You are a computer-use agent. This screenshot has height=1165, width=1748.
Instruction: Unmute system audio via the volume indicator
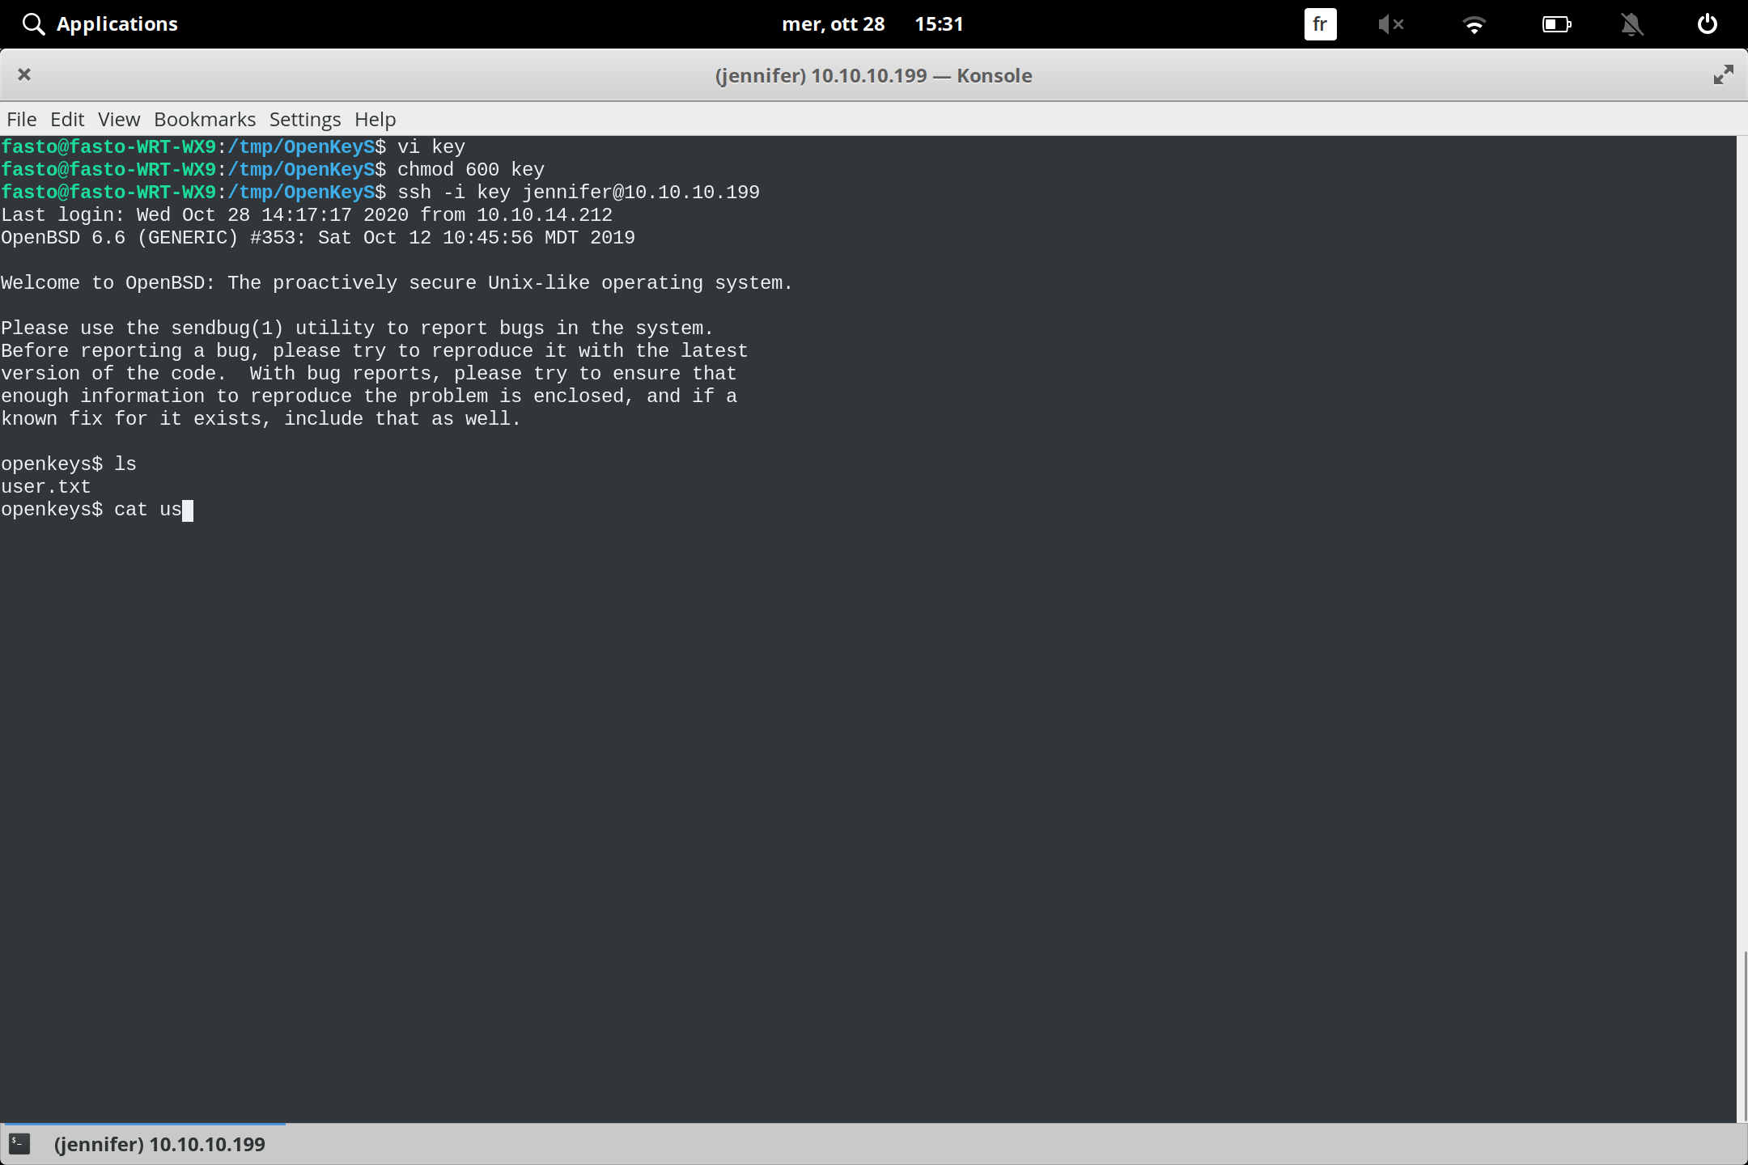point(1392,23)
